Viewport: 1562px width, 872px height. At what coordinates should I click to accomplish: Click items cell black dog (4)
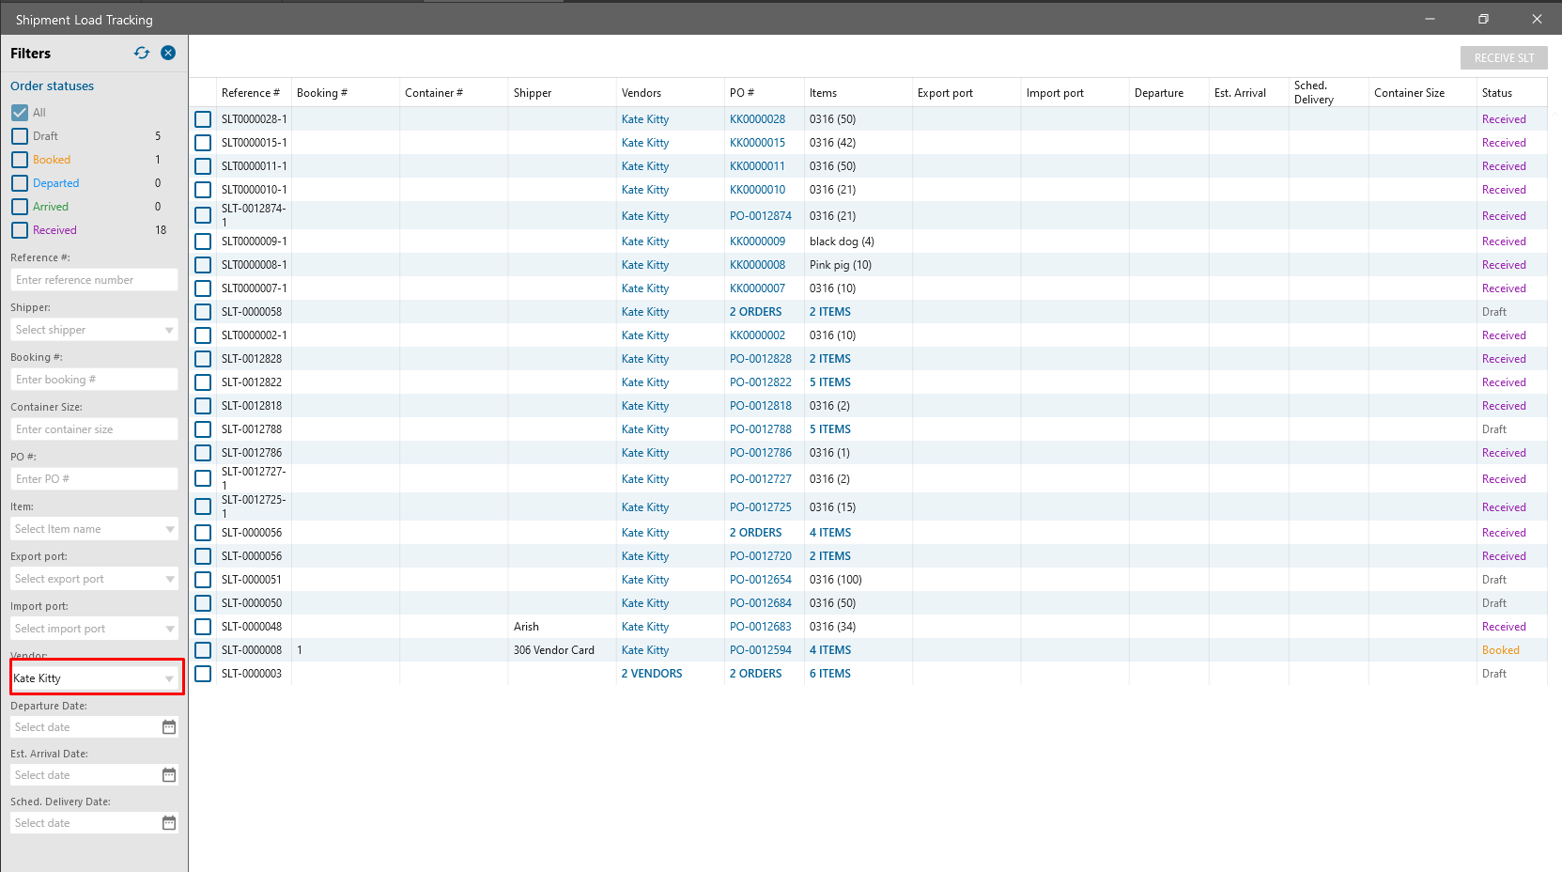click(x=842, y=241)
